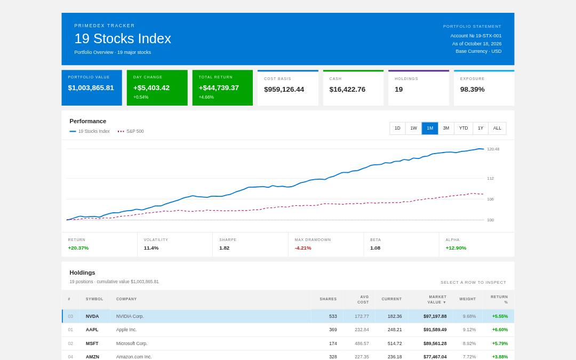Screen dimensions: 576x360
Task: Select the AAPL holdings row symbol
Action: click(x=92, y=330)
